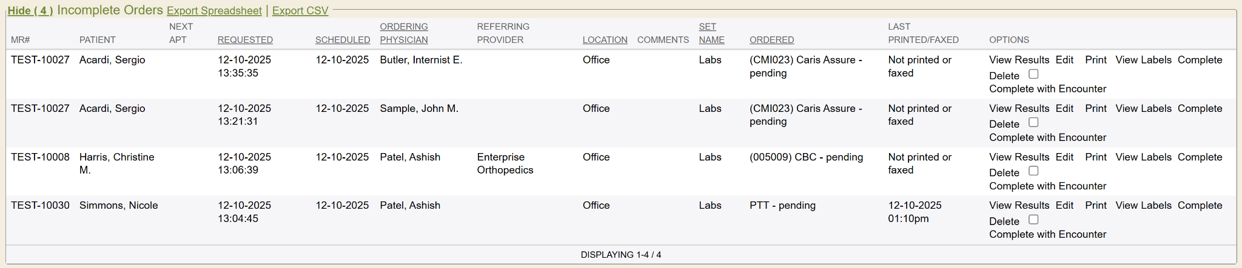Sort by the Ordered column header

coord(771,40)
